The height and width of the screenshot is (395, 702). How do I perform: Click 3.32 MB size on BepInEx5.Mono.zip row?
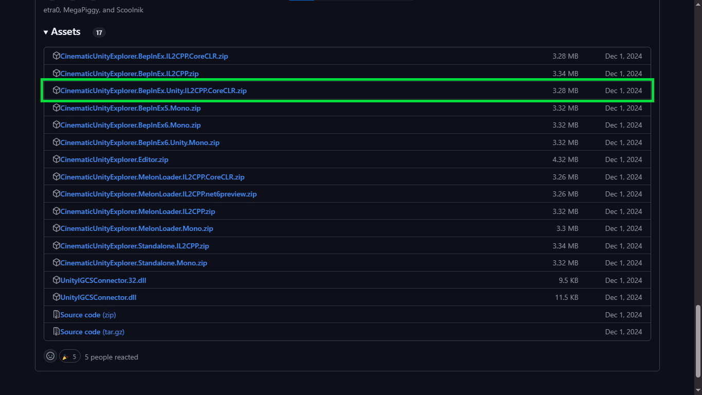(565, 108)
